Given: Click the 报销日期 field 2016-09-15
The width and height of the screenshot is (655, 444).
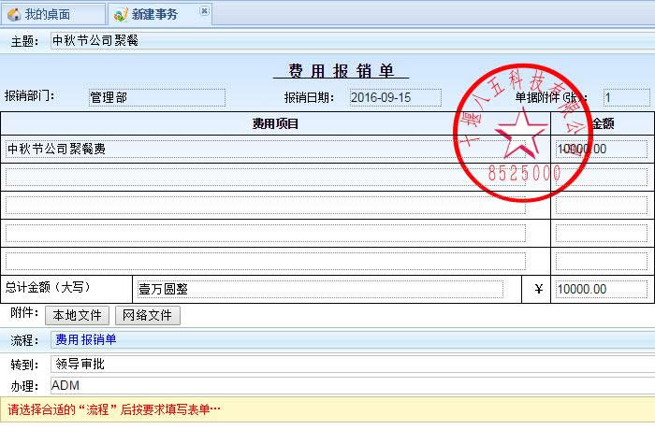Looking at the screenshot, I should [395, 97].
